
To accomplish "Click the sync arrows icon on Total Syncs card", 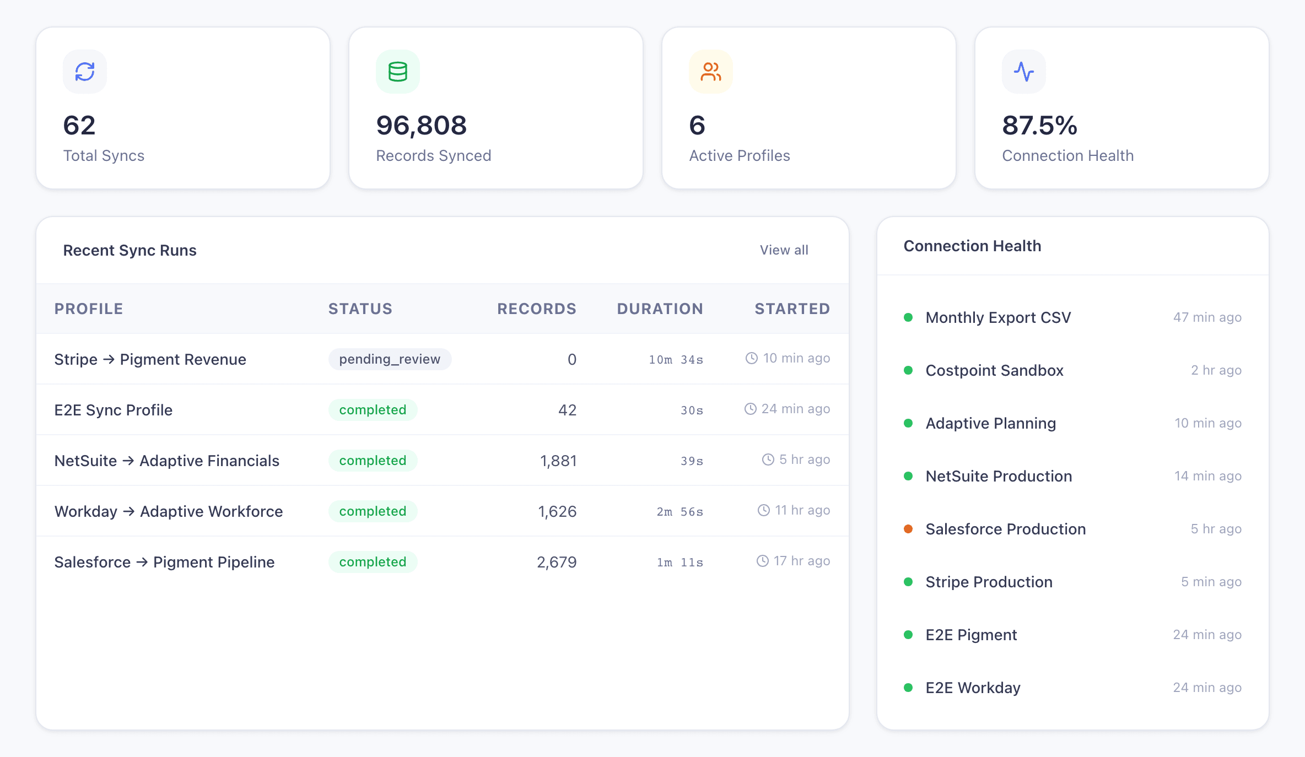I will 84,71.
